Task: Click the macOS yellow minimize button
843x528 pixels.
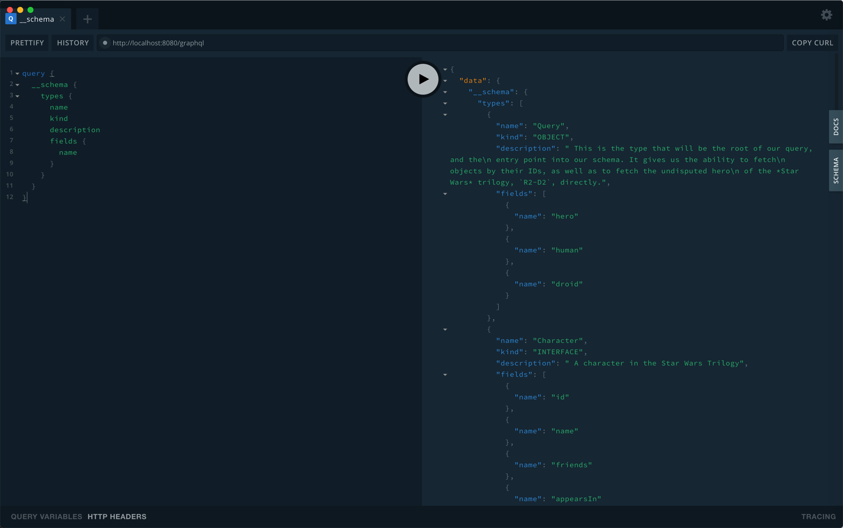Action: click(20, 10)
